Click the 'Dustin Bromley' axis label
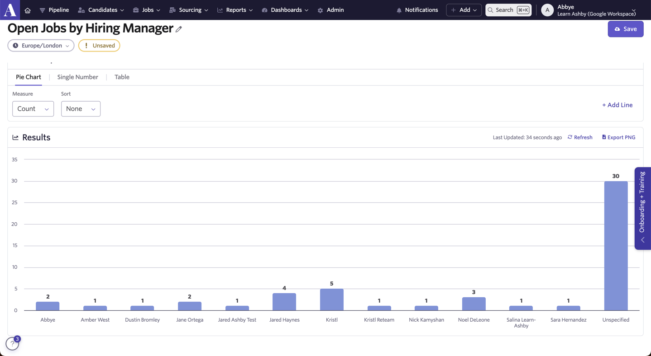 [x=142, y=320]
